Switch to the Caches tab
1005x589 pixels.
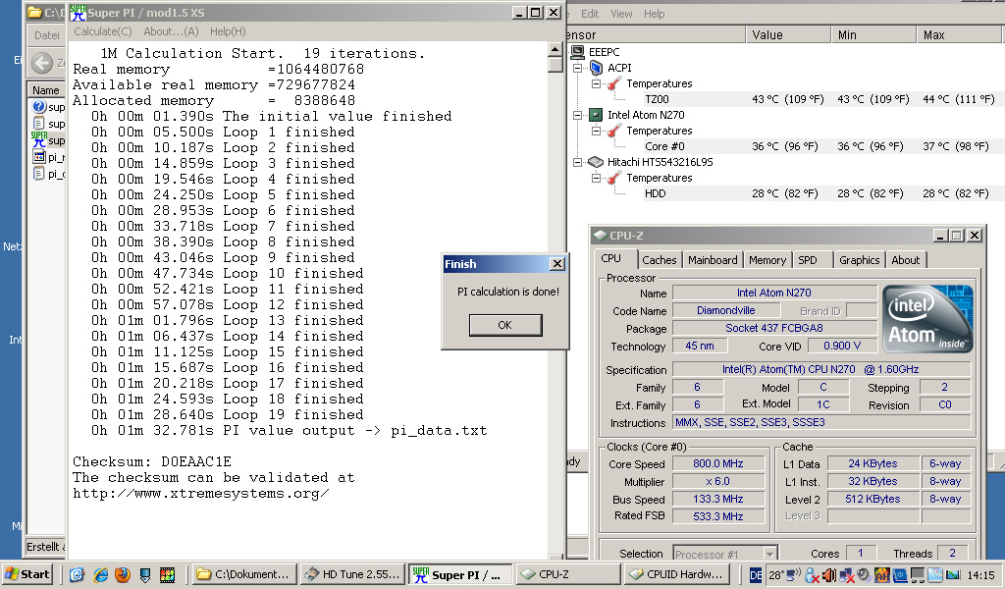point(659,259)
